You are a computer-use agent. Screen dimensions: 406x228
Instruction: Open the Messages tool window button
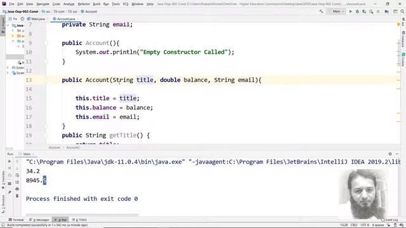pos(39,220)
